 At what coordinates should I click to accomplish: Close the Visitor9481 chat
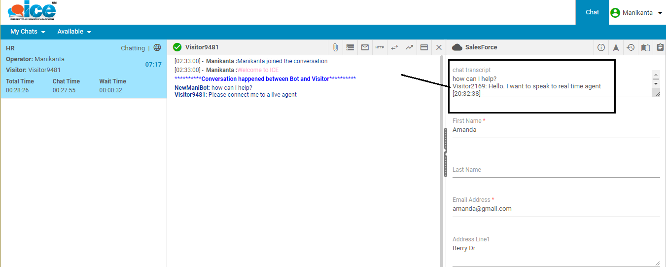tap(439, 47)
